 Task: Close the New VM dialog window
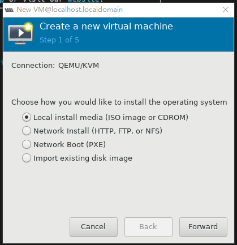[x=226, y=10]
